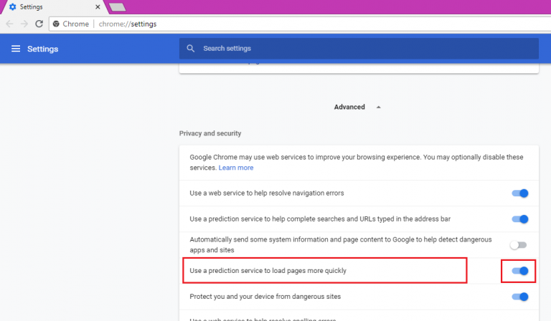Close the Settings tab
Screen dimensions: 551x321
[x=98, y=7]
